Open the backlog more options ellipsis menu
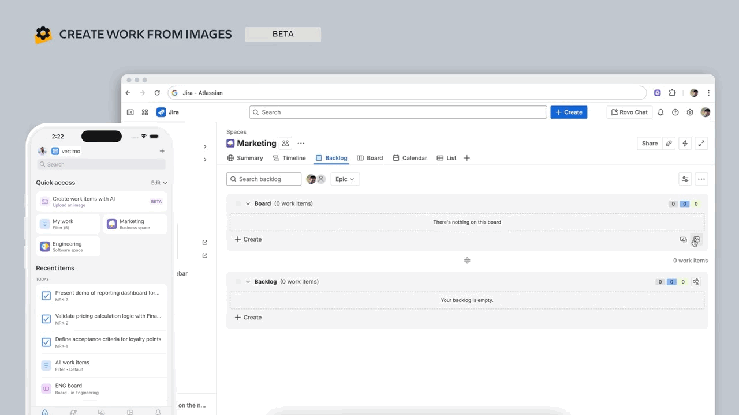The width and height of the screenshot is (739, 415). [701, 179]
